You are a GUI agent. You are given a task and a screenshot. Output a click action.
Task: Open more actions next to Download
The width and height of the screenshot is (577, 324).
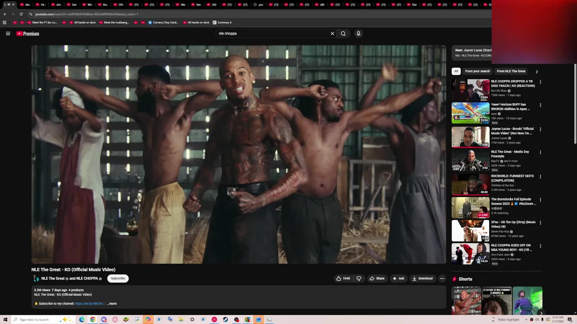tap(442, 279)
